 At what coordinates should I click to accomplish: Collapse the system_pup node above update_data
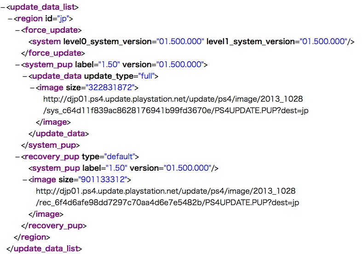(17, 64)
